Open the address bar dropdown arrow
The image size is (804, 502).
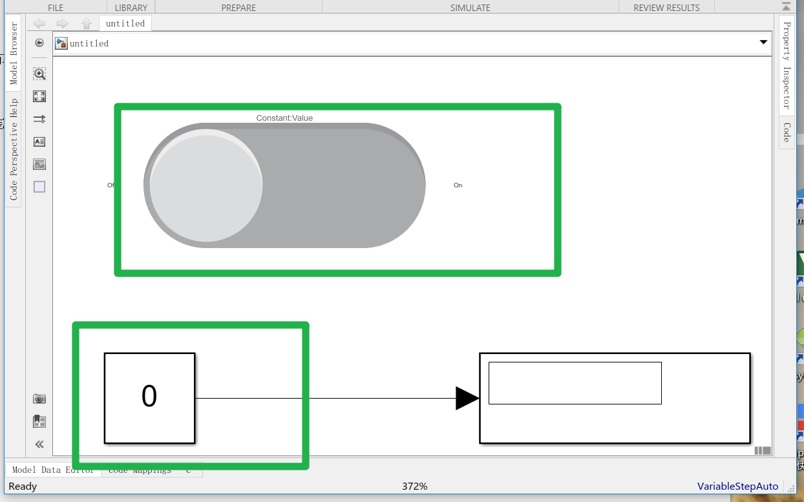[763, 43]
